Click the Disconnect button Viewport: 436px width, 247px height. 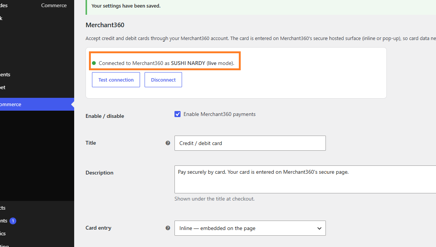(x=163, y=80)
